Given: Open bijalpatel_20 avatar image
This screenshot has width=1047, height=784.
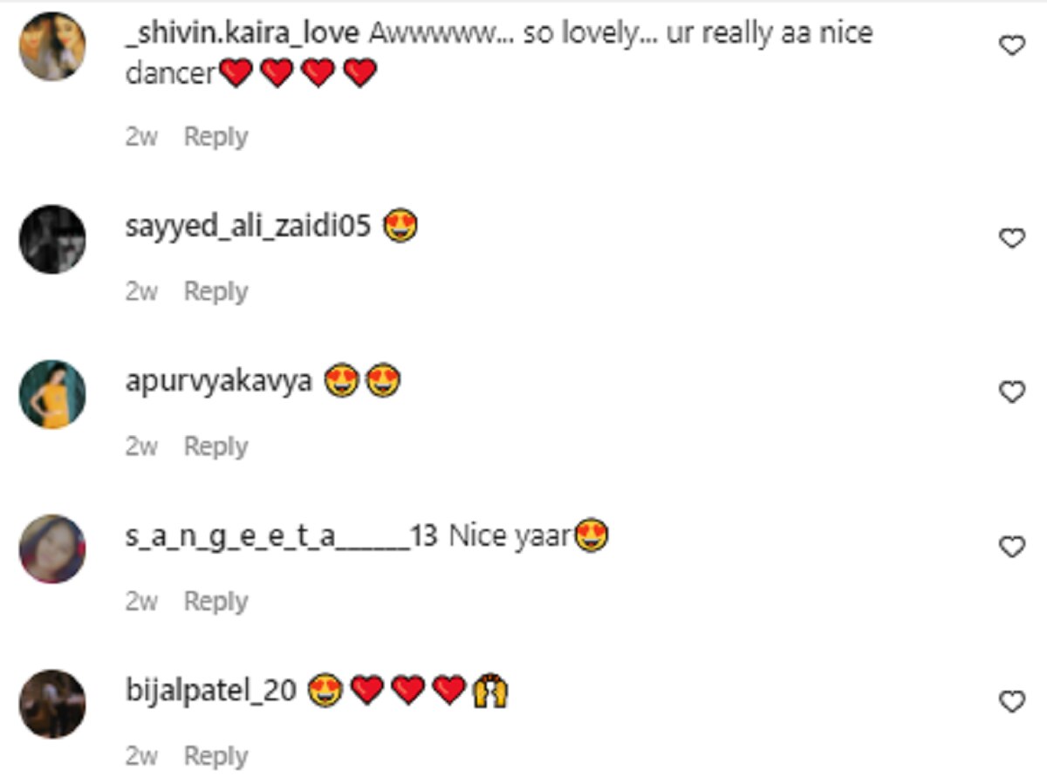Looking at the screenshot, I should tap(52, 704).
